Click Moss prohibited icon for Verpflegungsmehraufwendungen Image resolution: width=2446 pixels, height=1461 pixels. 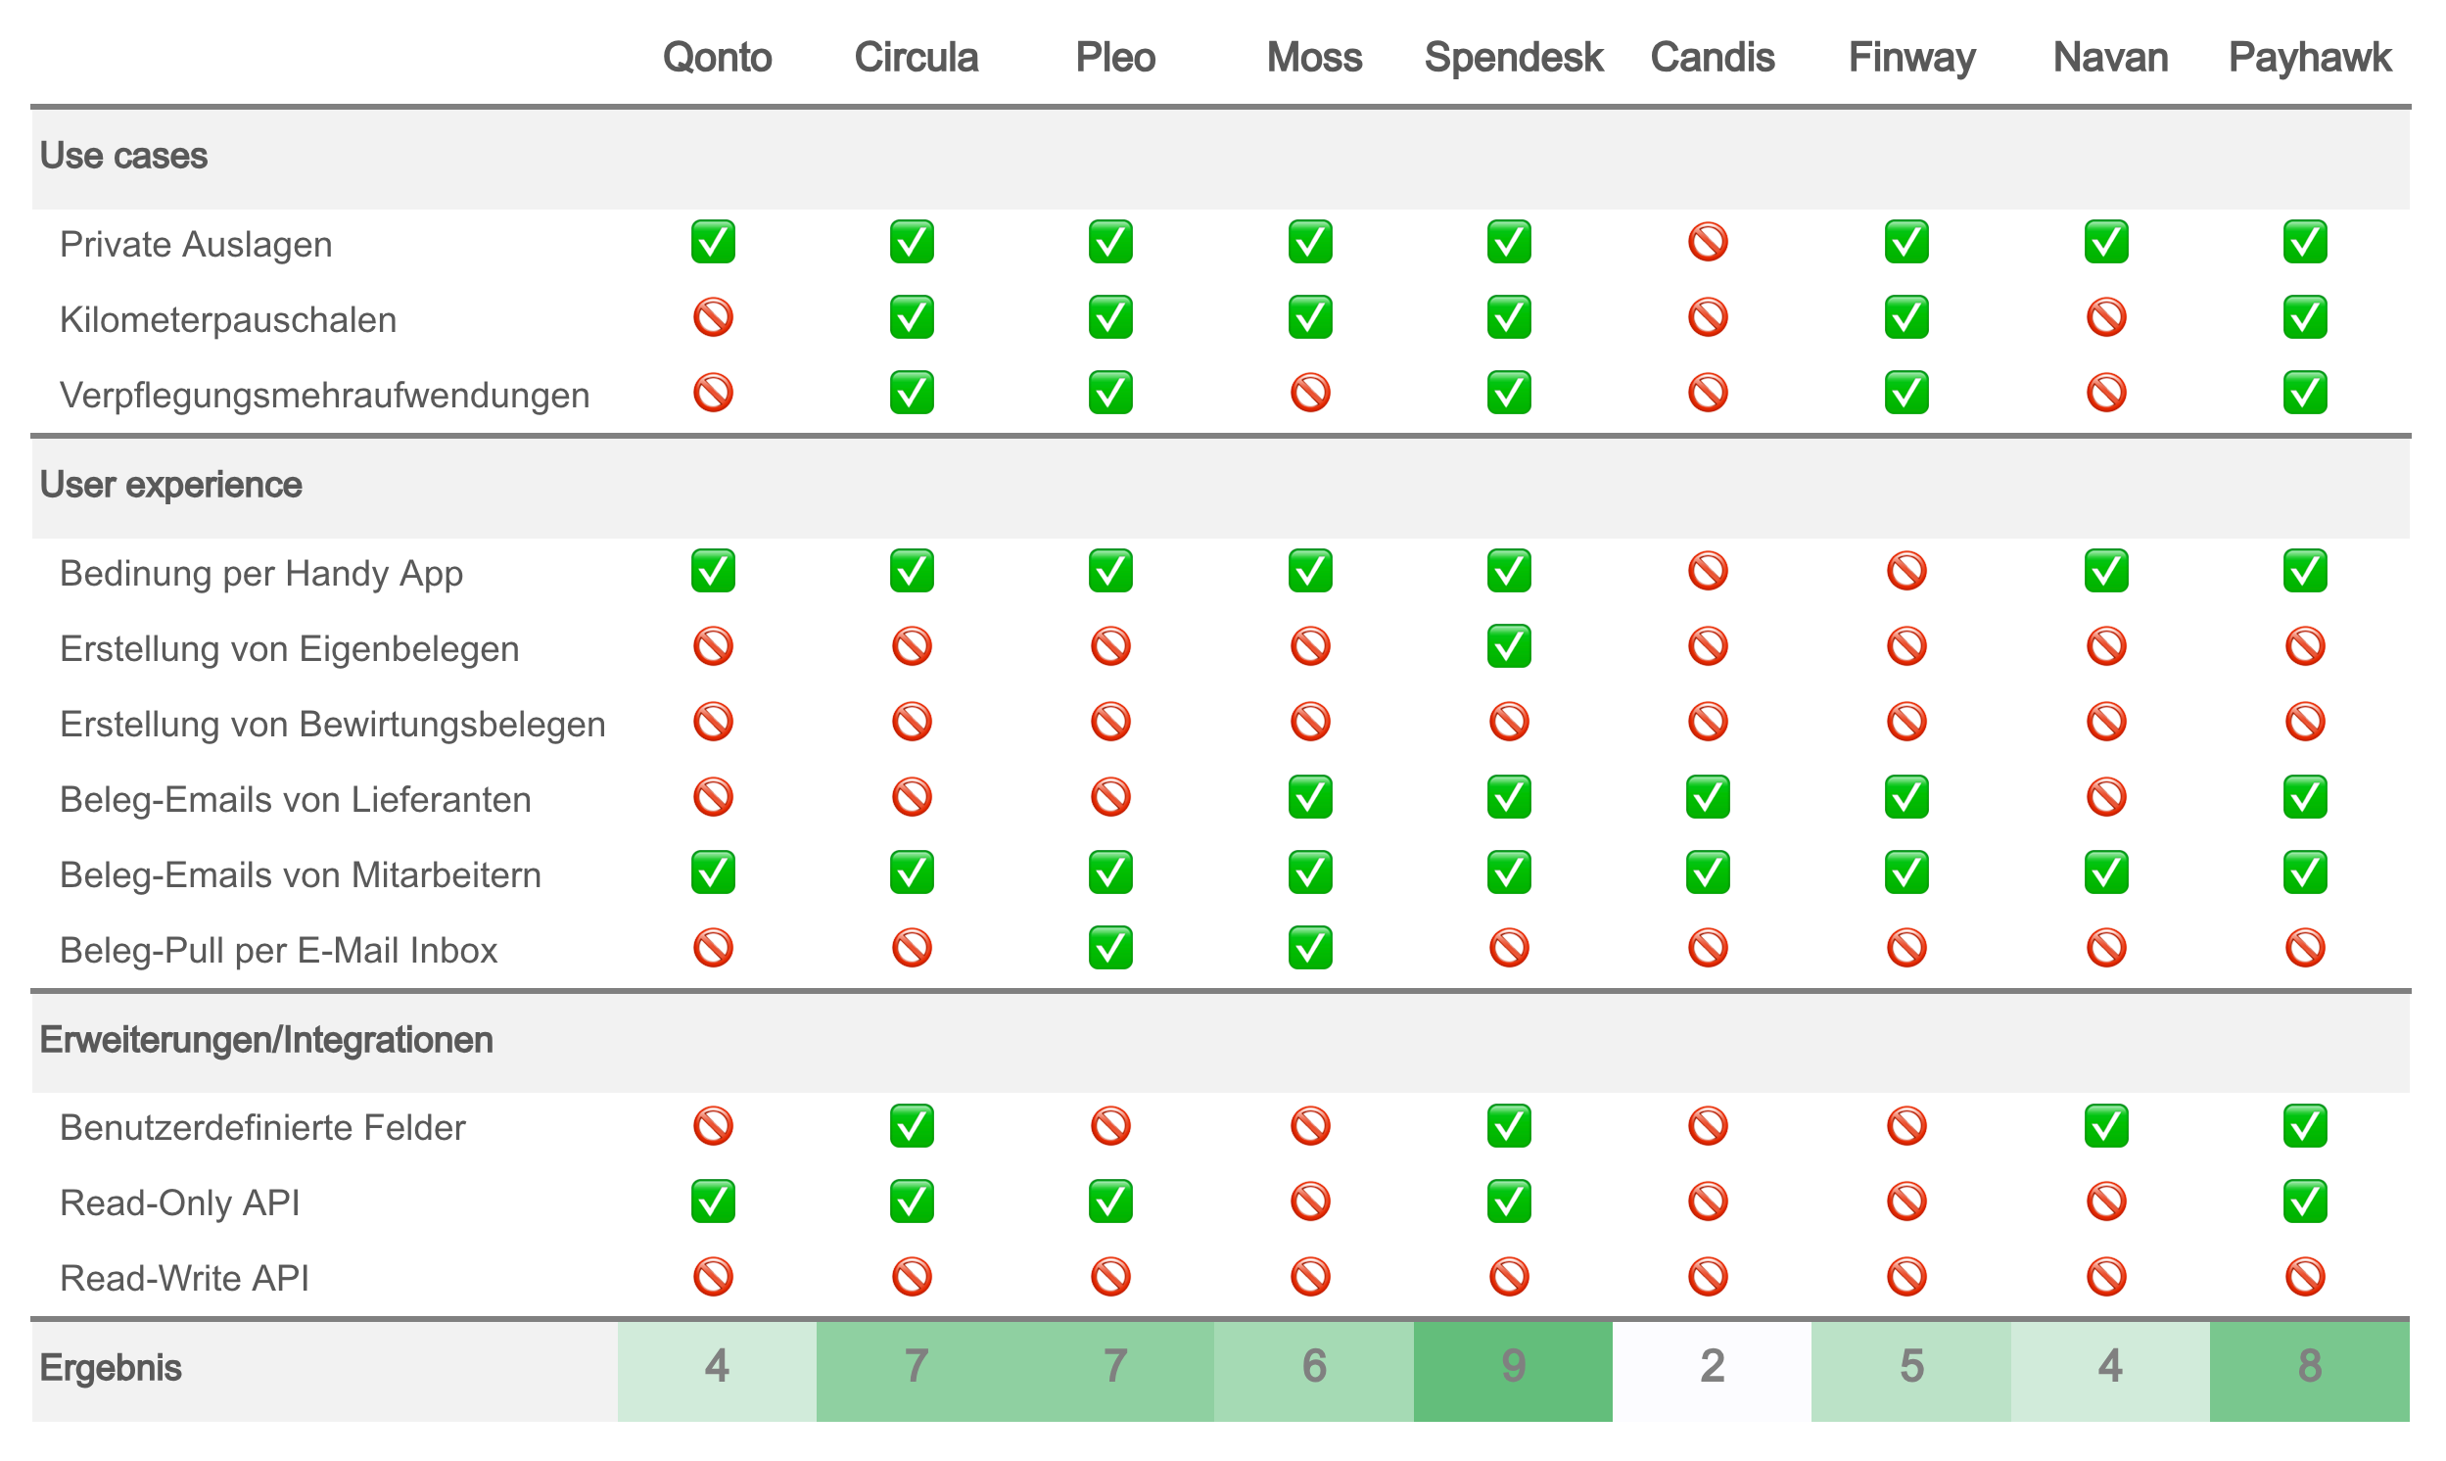point(1310,394)
